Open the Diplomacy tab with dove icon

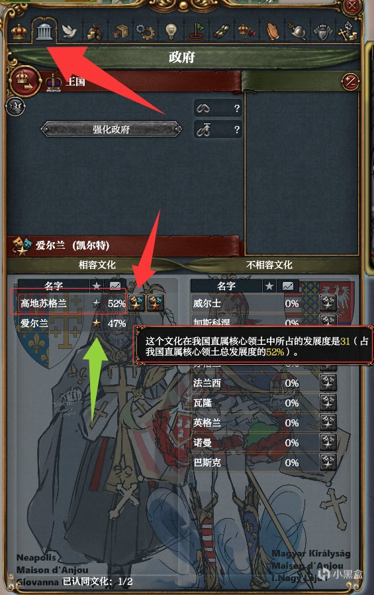(x=70, y=32)
